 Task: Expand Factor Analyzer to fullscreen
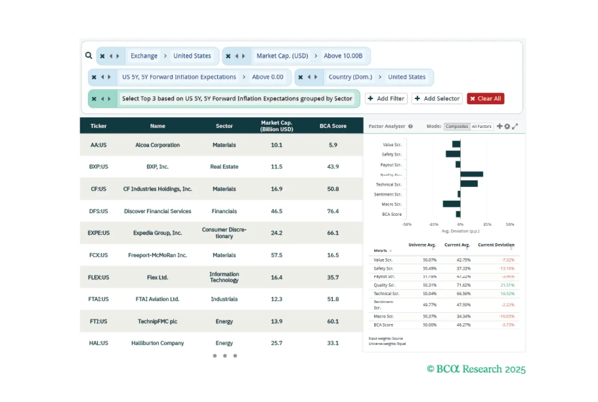[x=515, y=127]
